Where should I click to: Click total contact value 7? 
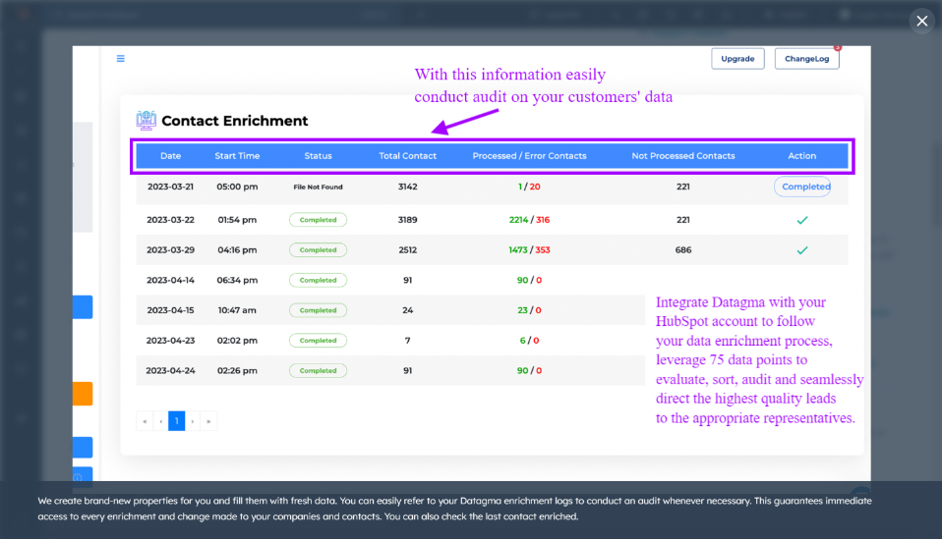tap(407, 341)
